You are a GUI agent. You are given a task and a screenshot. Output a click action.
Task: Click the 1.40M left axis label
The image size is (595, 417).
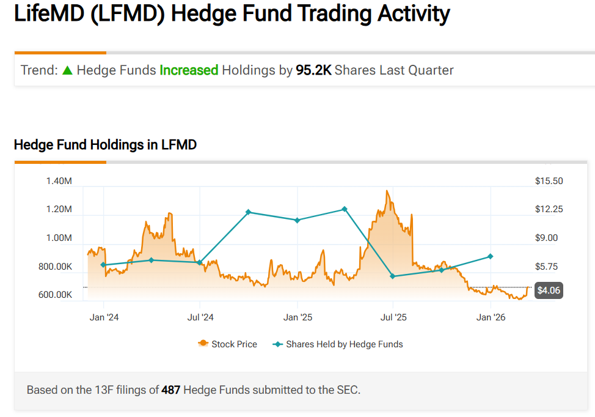[x=59, y=181]
